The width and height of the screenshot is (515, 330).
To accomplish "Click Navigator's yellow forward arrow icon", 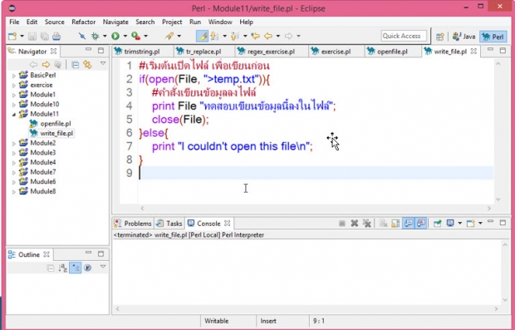I will pos(46,65).
